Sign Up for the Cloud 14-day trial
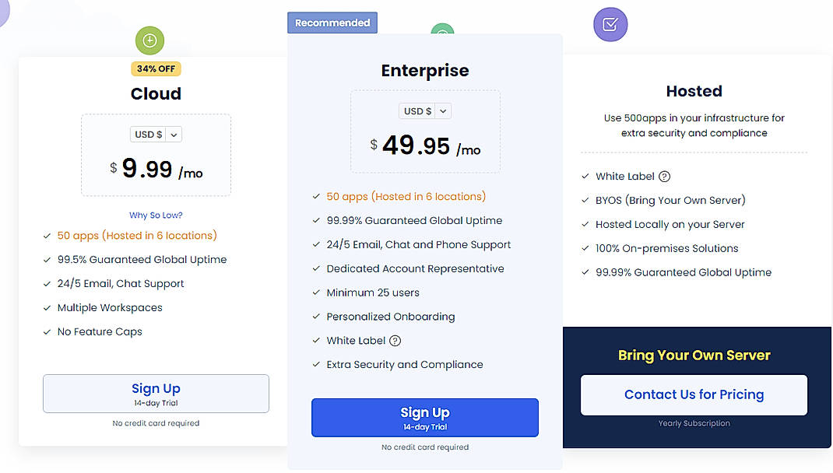Screen dimensions: 833x473 pyautogui.click(x=156, y=394)
